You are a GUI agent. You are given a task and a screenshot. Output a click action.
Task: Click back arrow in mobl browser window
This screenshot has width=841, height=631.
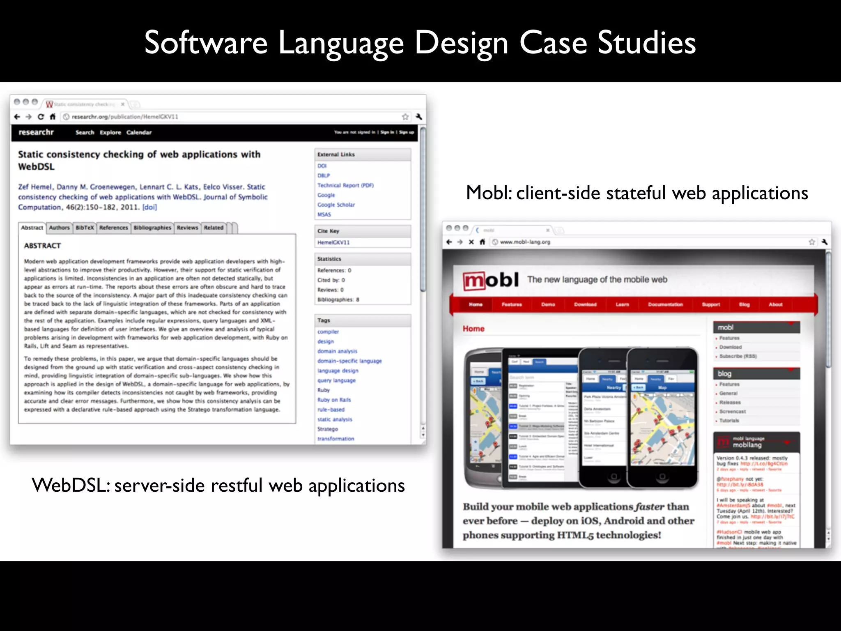click(x=449, y=242)
